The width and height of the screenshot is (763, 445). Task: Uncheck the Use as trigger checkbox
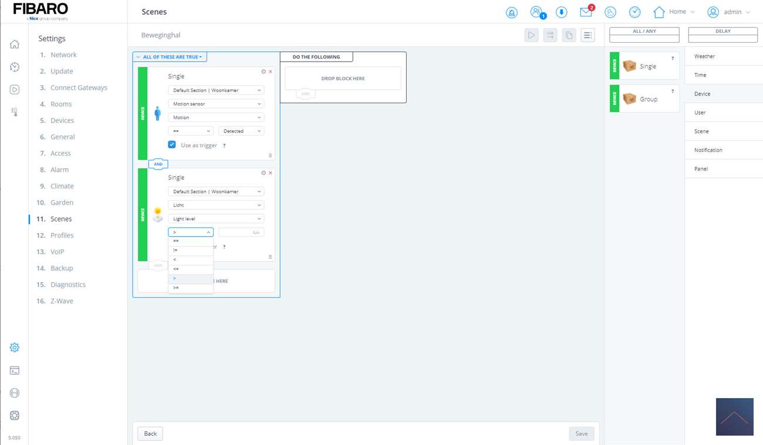(x=172, y=145)
